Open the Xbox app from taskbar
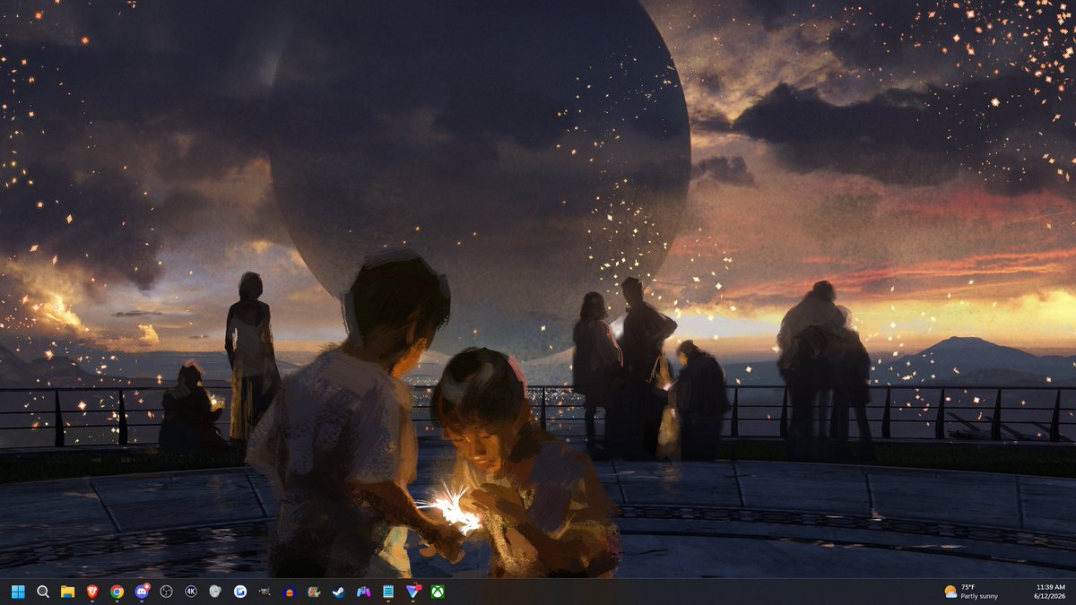Screen dimensions: 1076x605 tap(438, 592)
